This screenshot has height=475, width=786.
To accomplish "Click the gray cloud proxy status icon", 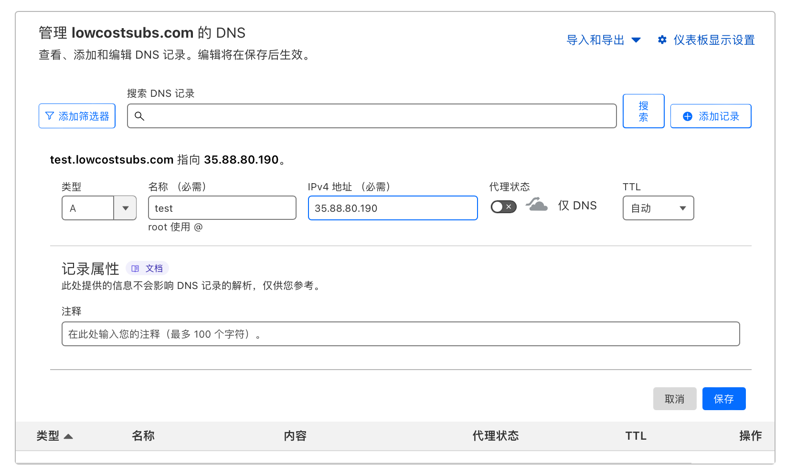I will click(x=537, y=205).
